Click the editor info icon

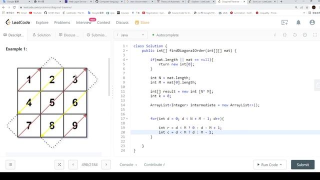[x=274, y=35]
